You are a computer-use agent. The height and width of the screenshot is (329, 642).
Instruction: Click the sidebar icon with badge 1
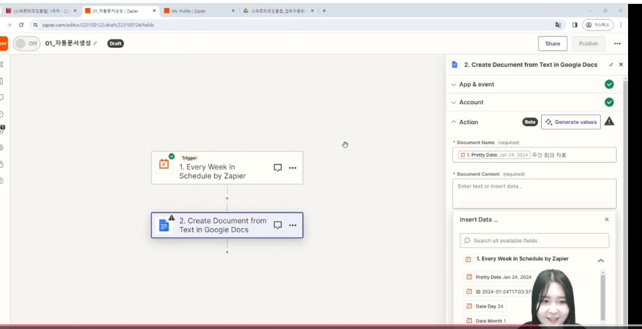(x=2, y=130)
